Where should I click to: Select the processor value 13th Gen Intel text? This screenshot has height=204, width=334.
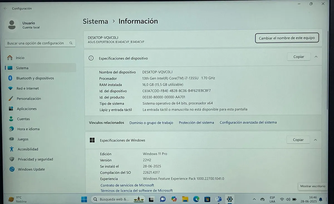pos(179,78)
